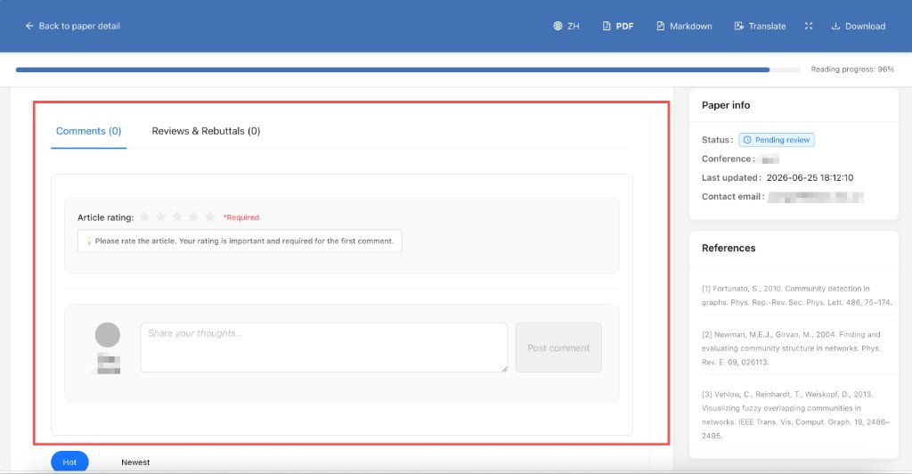Click the back arrow icon

point(29,26)
